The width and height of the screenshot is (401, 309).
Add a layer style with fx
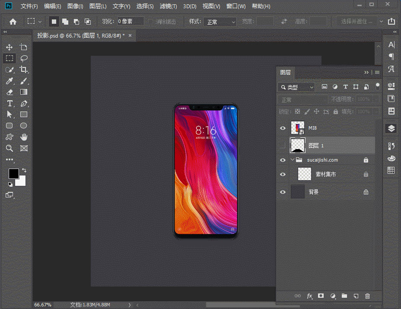click(x=309, y=296)
